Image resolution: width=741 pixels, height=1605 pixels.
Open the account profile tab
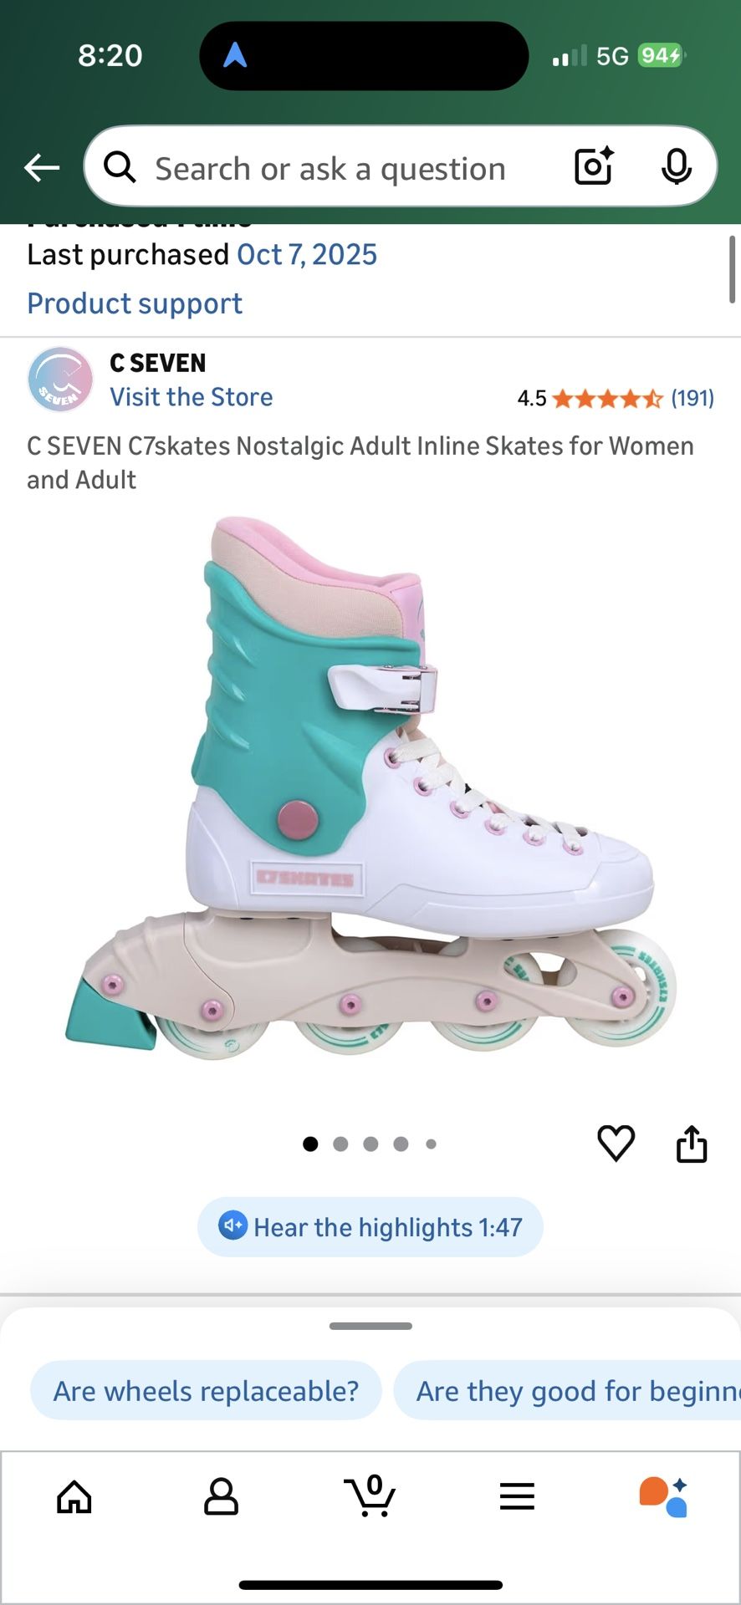pos(221,1496)
